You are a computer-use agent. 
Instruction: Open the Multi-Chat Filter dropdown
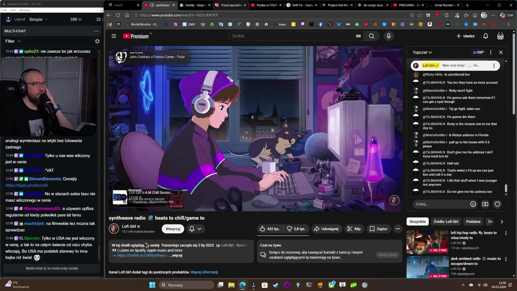[13, 41]
